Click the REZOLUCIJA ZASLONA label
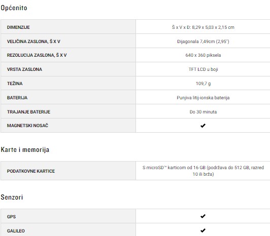Viewport: 270px width, 236px height. (x=37, y=55)
